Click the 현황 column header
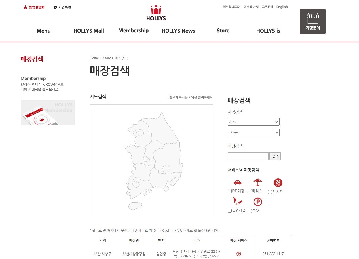 tap(161, 240)
